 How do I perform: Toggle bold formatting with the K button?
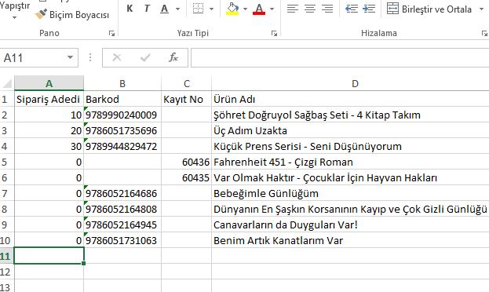130,9
